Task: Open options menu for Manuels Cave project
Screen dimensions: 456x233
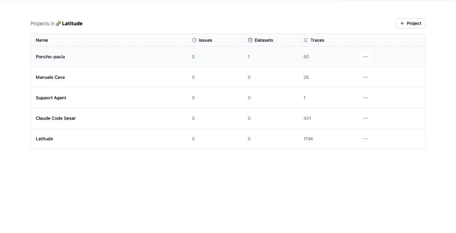Action: (365, 77)
